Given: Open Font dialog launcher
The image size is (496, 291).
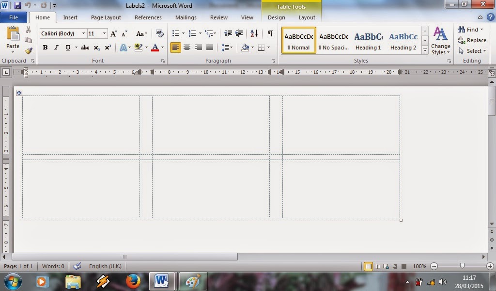Looking at the screenshot, I should tap(163, 61).
